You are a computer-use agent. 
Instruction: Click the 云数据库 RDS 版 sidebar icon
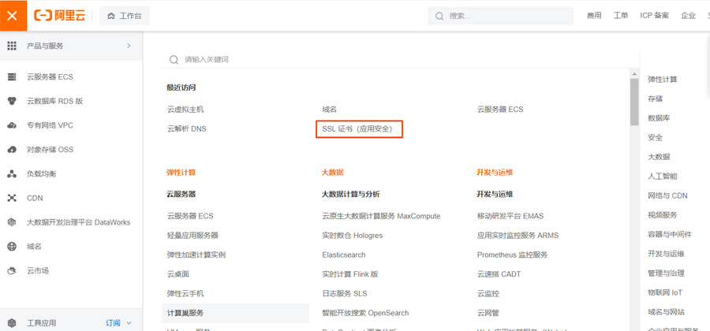coord(12,101)
